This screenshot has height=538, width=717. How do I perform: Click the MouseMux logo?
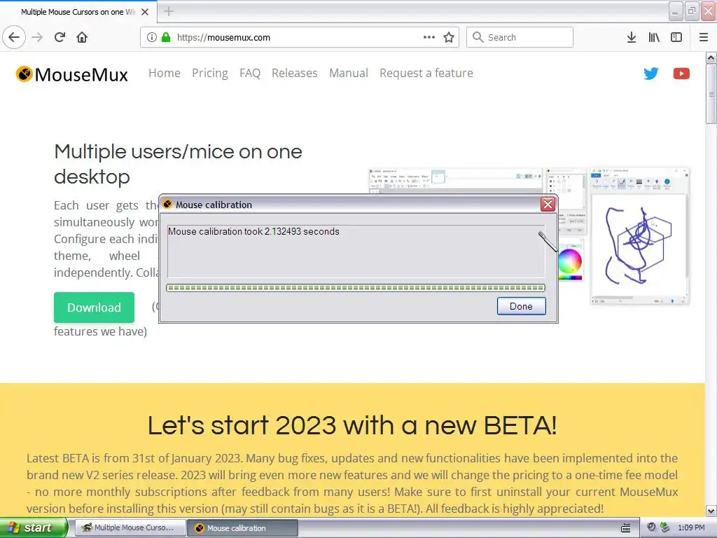click(72, 74)
